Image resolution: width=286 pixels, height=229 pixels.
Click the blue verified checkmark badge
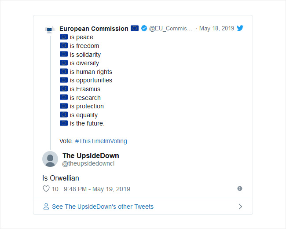[144, 28]
